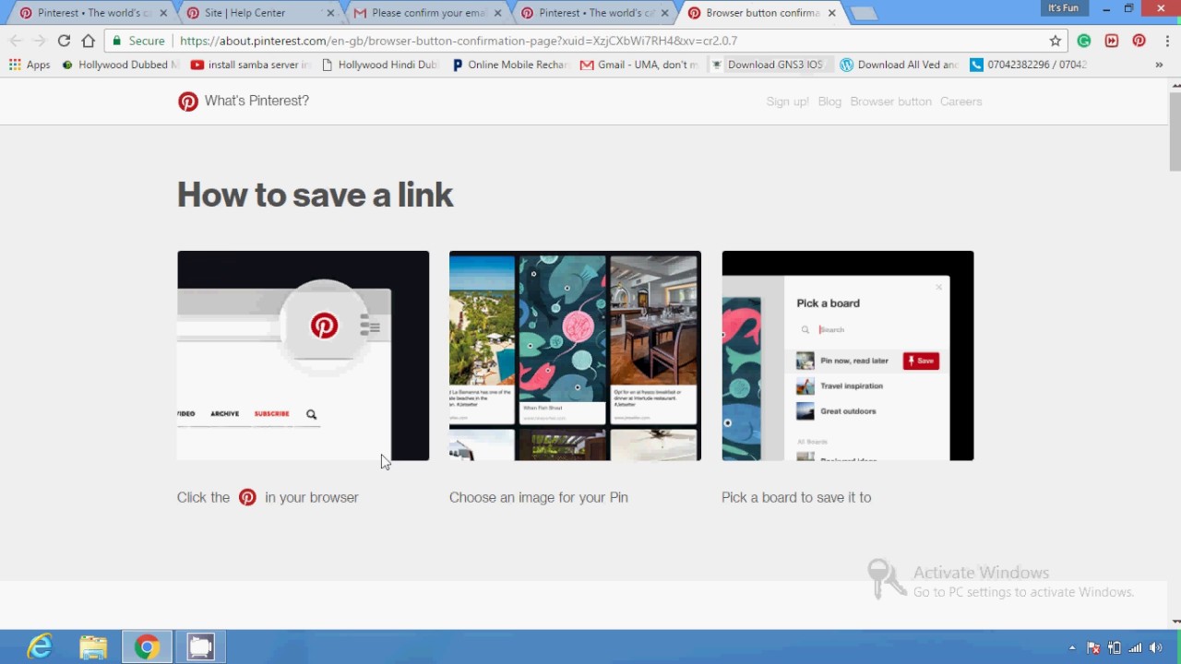Close the Site Help Center tab
This screenshot has height=664, width=1181.
coord(330,13)
